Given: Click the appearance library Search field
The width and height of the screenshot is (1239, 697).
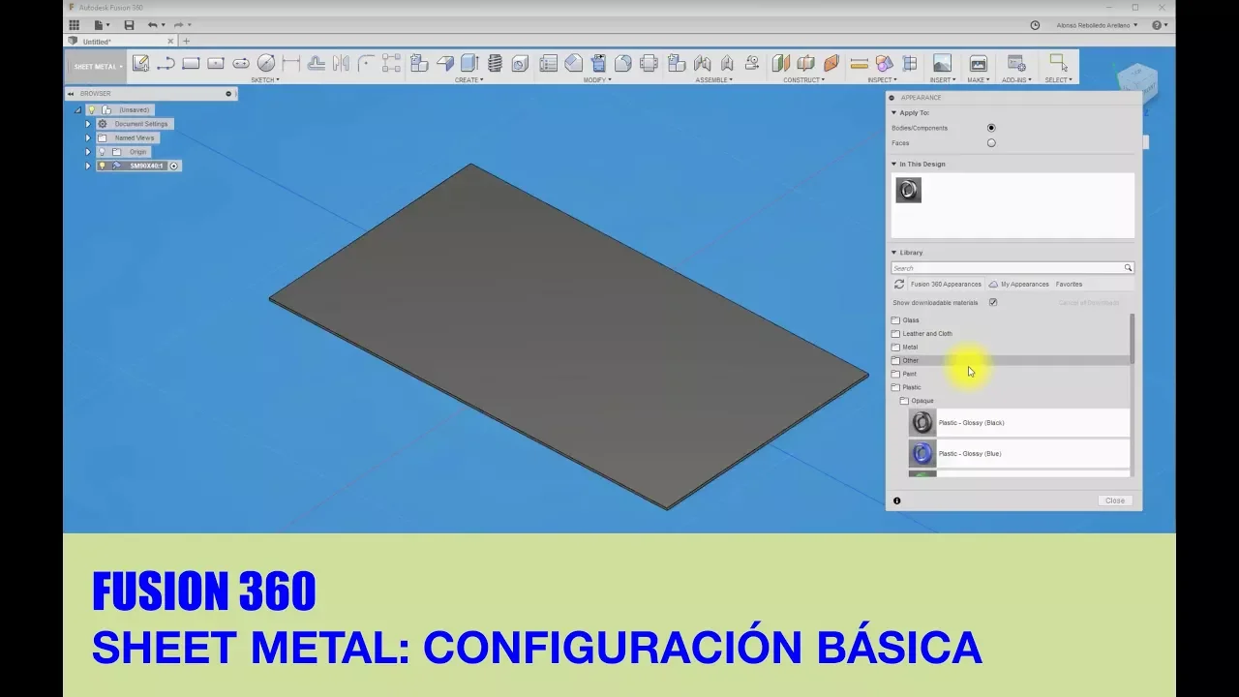Looking at the screenshot, I should 1012,268.
